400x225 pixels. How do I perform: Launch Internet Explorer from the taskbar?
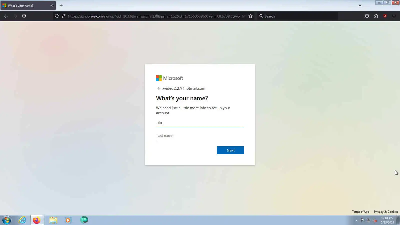[x=22, y=220]
